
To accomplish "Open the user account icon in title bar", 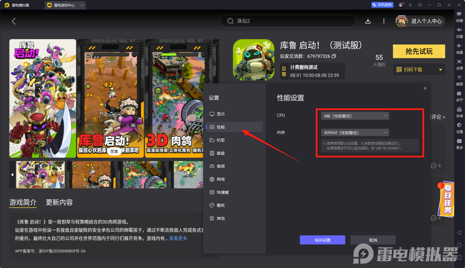I will 401,5.
